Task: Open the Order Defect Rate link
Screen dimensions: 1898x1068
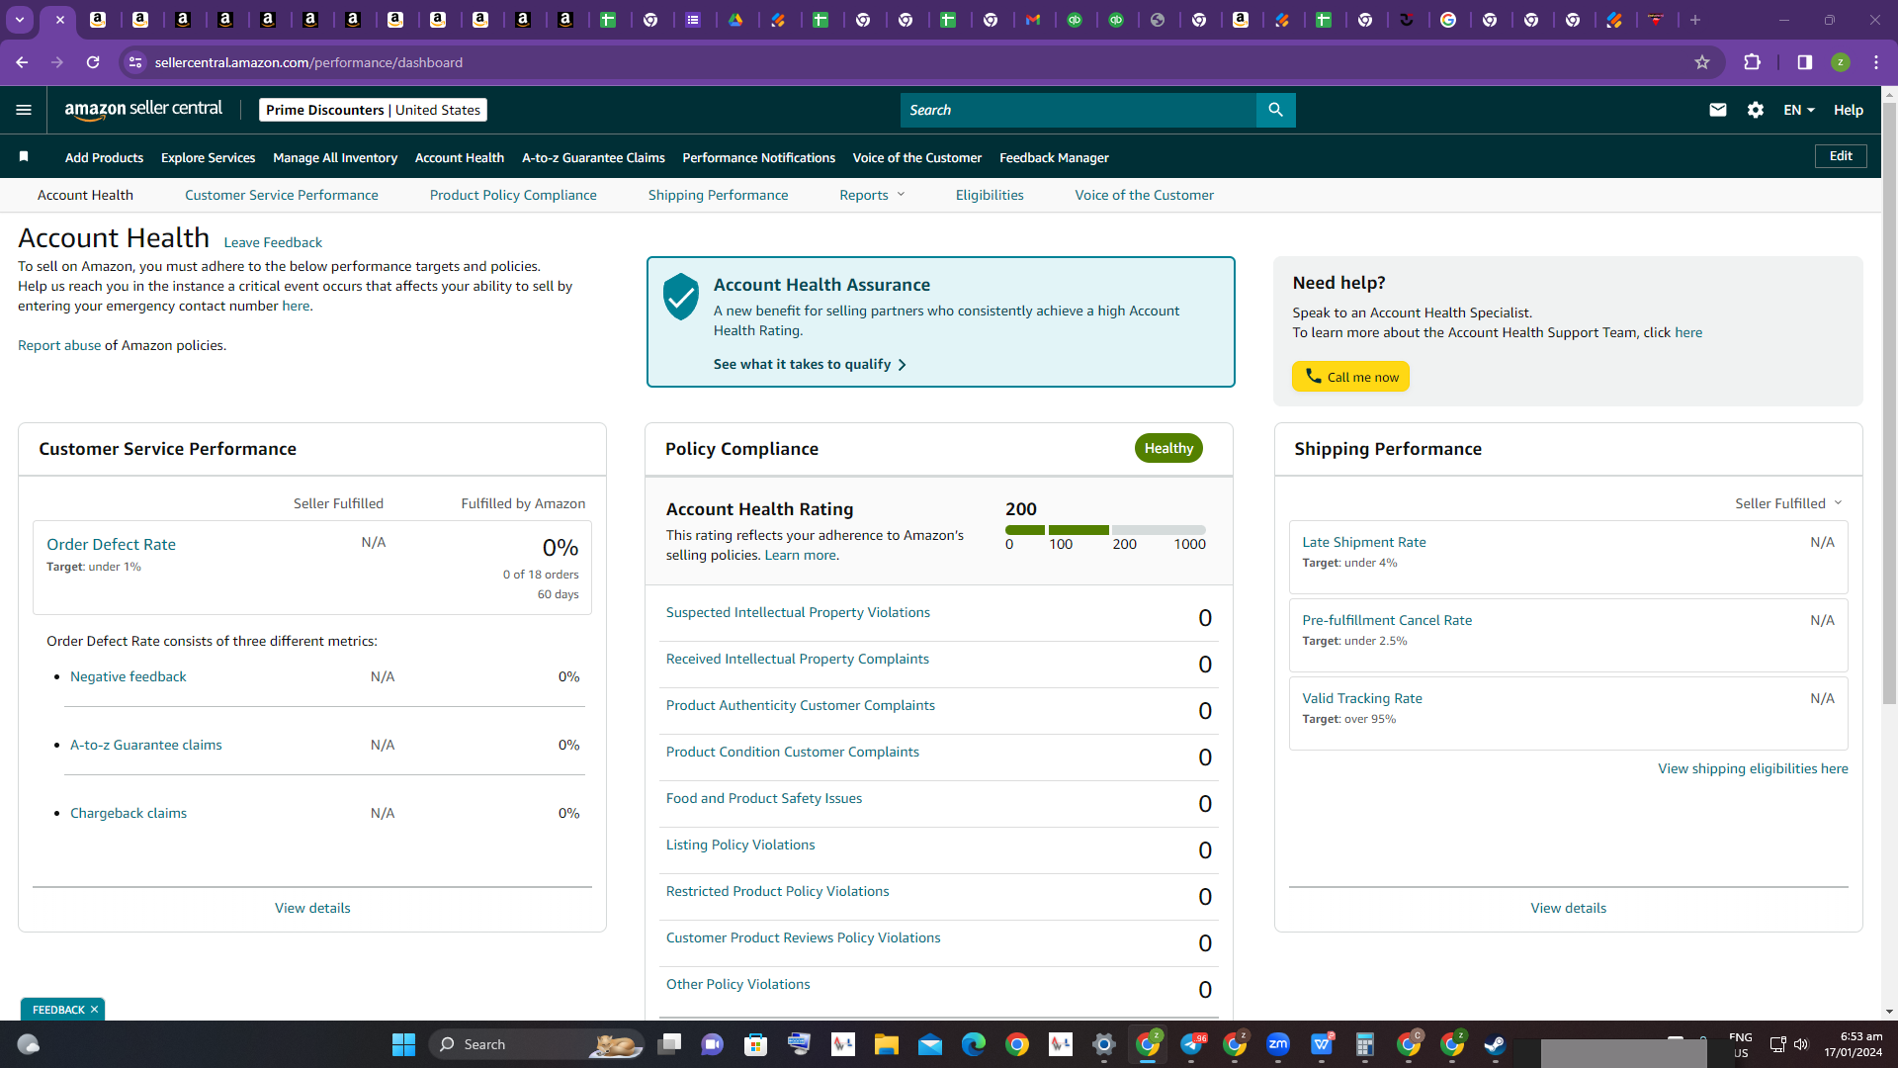Action: [x=111, y=544]
